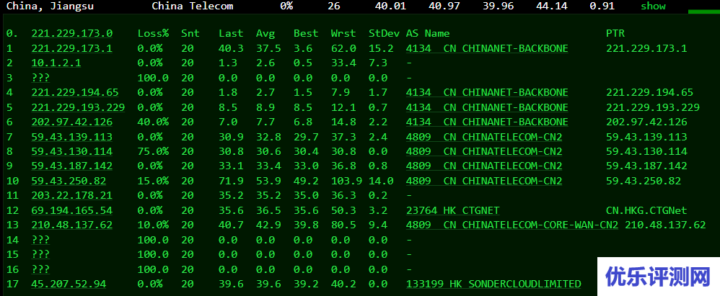This screenshot has height=296, width=720.
Task: Open hop 9 IP link 59.43.187.142
Action: (71, 166)
